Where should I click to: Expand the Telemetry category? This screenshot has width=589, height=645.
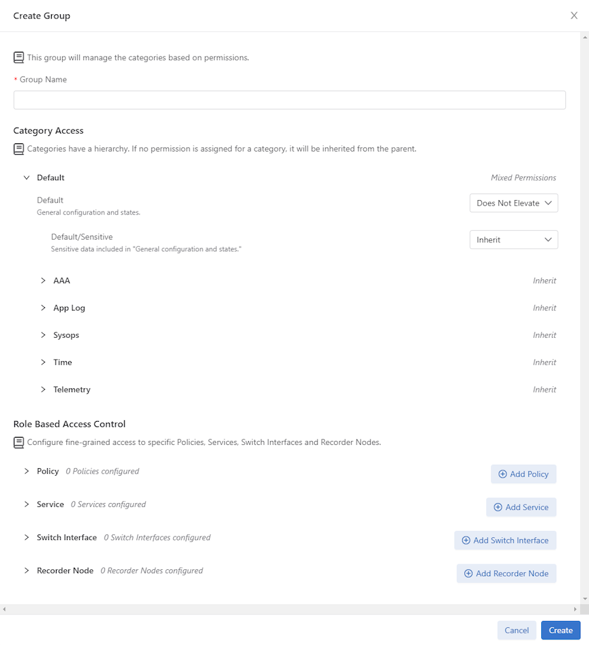point(43,390)
